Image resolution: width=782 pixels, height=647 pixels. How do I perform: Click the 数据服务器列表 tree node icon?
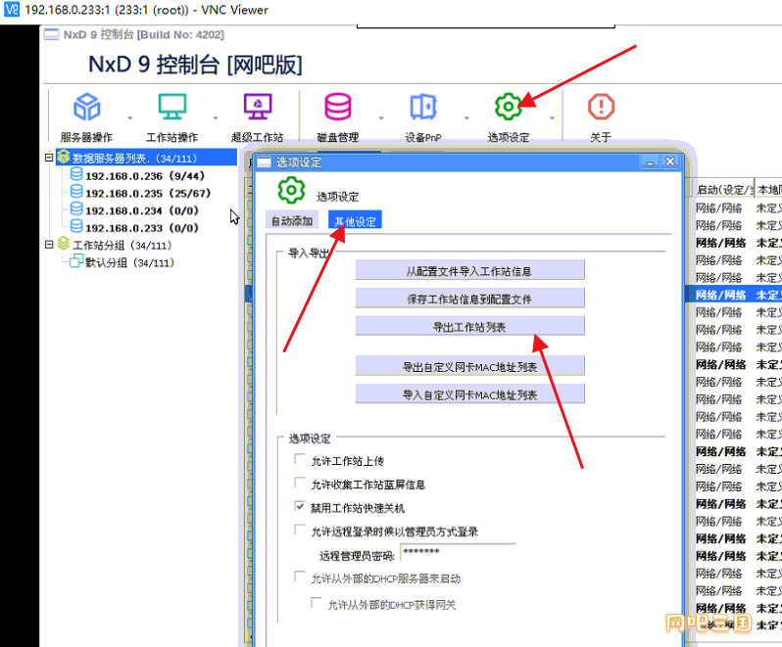click(64, 157)
